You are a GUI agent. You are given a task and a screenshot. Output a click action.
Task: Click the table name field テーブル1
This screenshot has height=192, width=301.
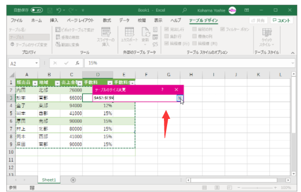tap(29, 37)
